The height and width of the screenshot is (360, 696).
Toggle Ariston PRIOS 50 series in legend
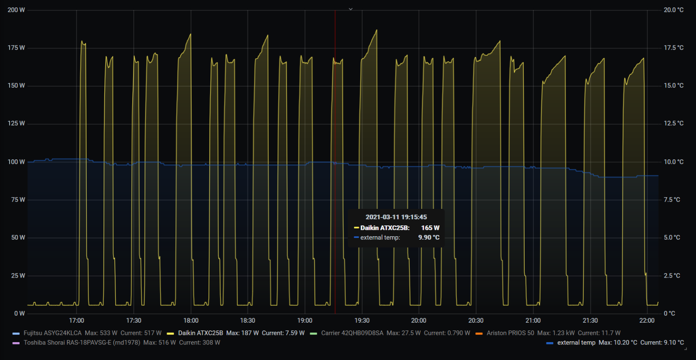click(510, 333)
